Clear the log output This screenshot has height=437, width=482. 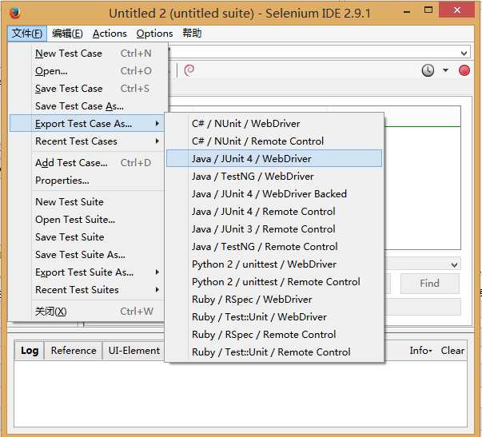[x=452, y=351]
